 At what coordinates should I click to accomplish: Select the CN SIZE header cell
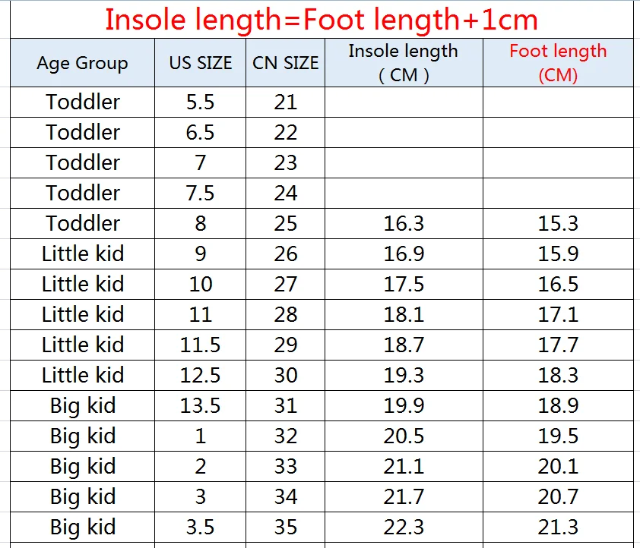click(285, 63)
